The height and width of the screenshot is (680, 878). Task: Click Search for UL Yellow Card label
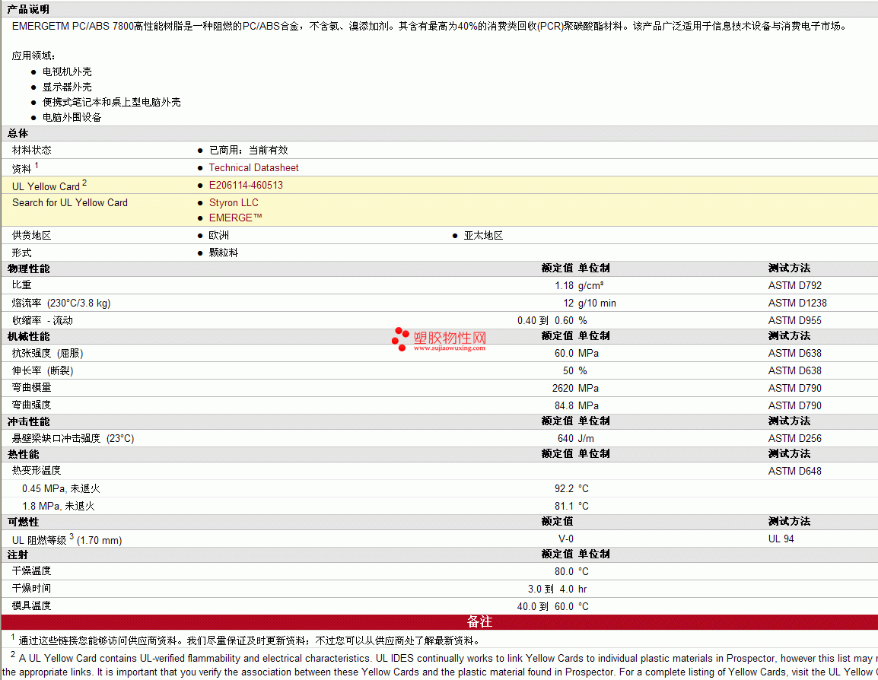click(x=70, y=202)
